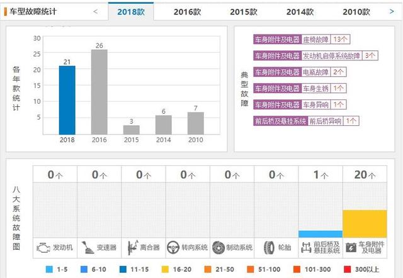The width and height of the screenshot is (403, 278).
Task: Click the brake disc (制动系统) icon
Action: pos(219,248)
